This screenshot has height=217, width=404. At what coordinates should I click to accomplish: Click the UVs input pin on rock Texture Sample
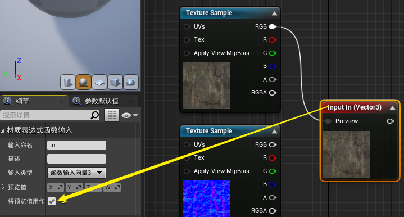click(187, 26)
